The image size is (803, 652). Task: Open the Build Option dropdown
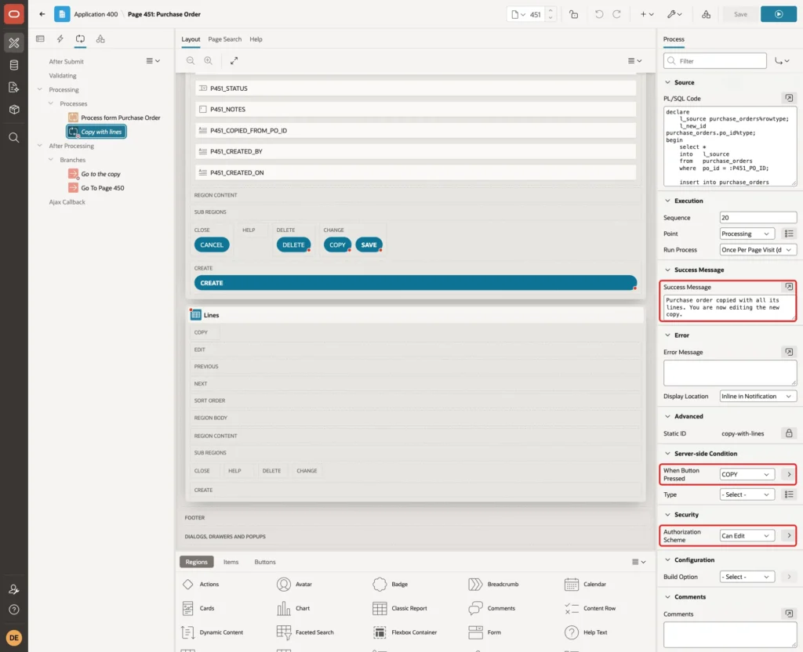[747, 577]
